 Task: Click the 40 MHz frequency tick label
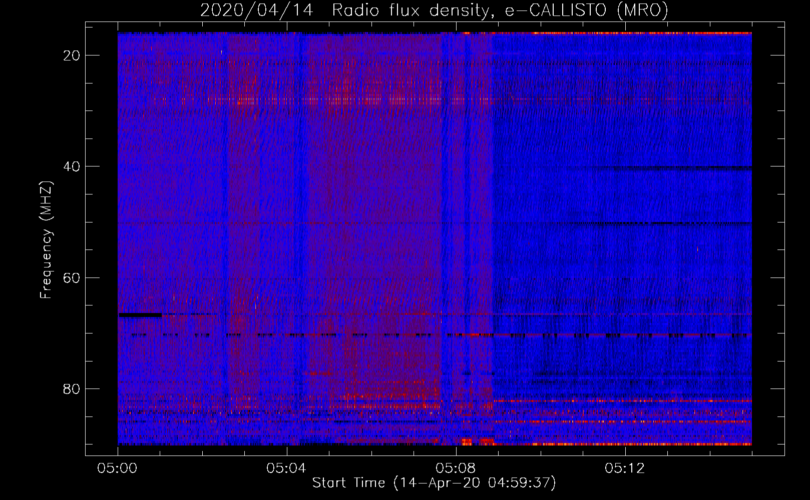click(x=72, y=166)
